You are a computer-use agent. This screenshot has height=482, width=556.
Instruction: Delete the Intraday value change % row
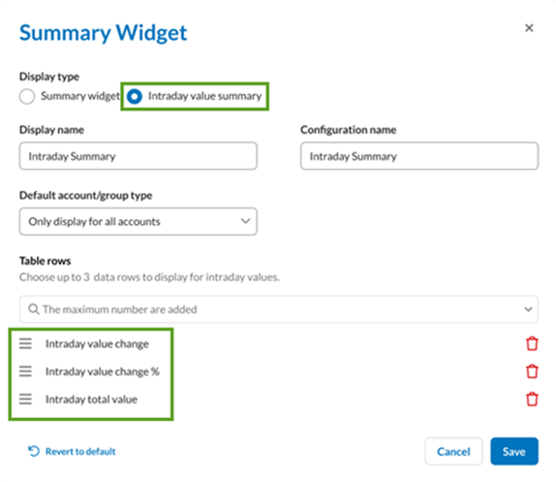coord(532,371)
